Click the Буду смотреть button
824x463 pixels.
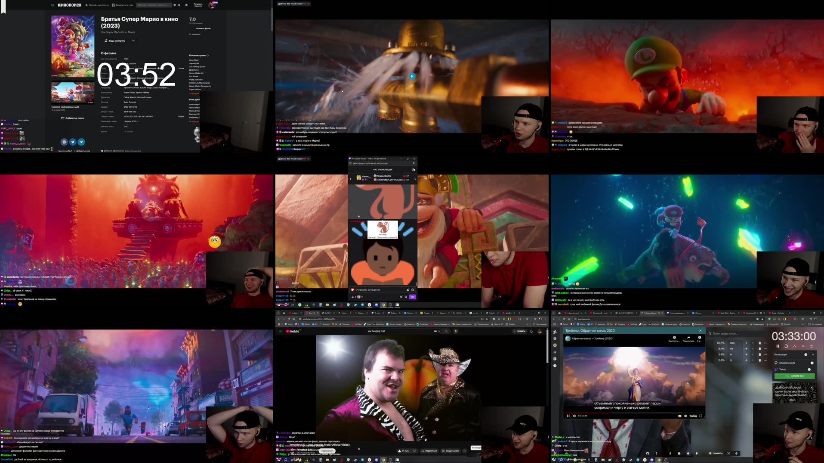click(115, 41)
